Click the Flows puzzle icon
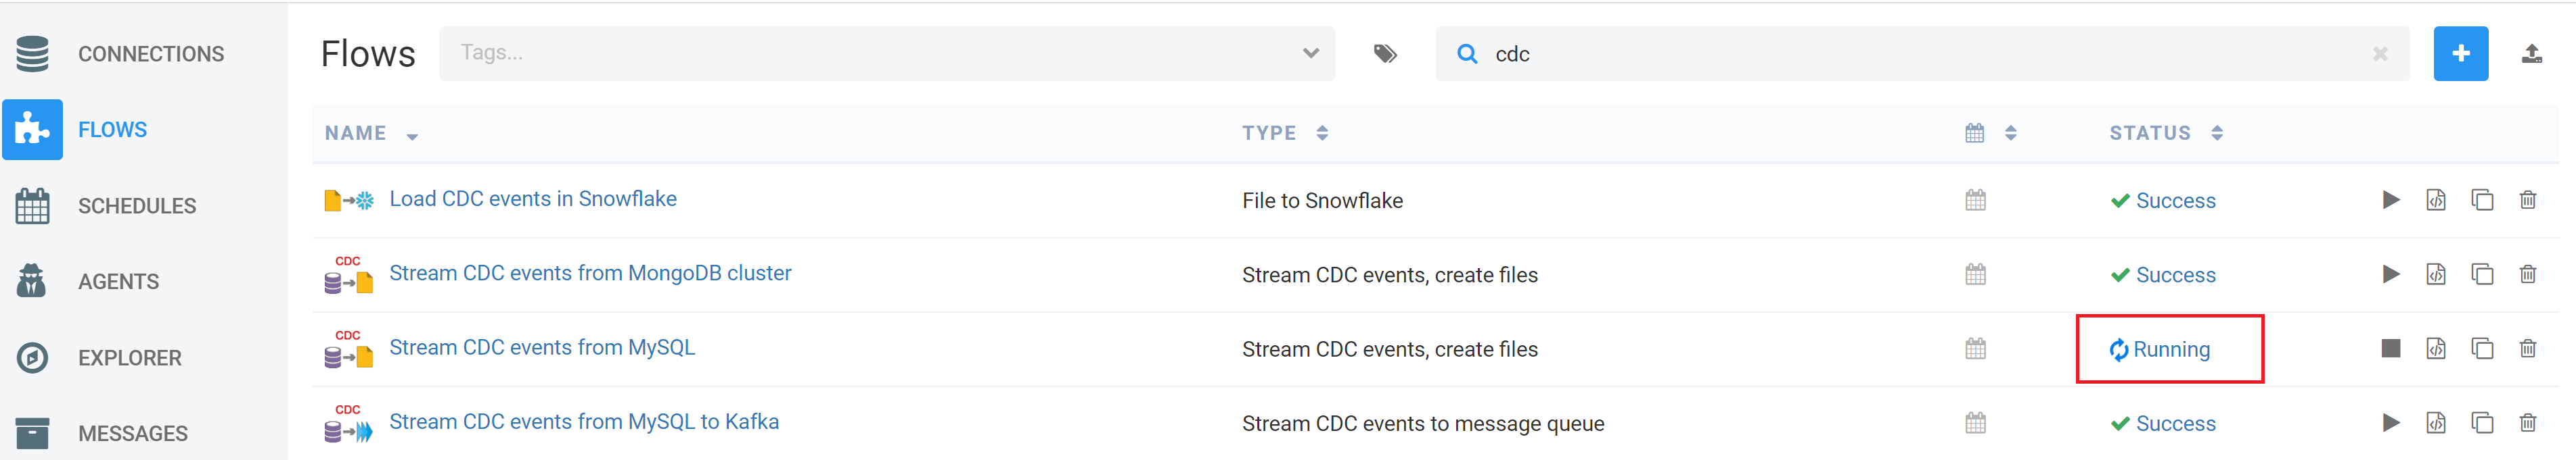 tap(32, 130)
